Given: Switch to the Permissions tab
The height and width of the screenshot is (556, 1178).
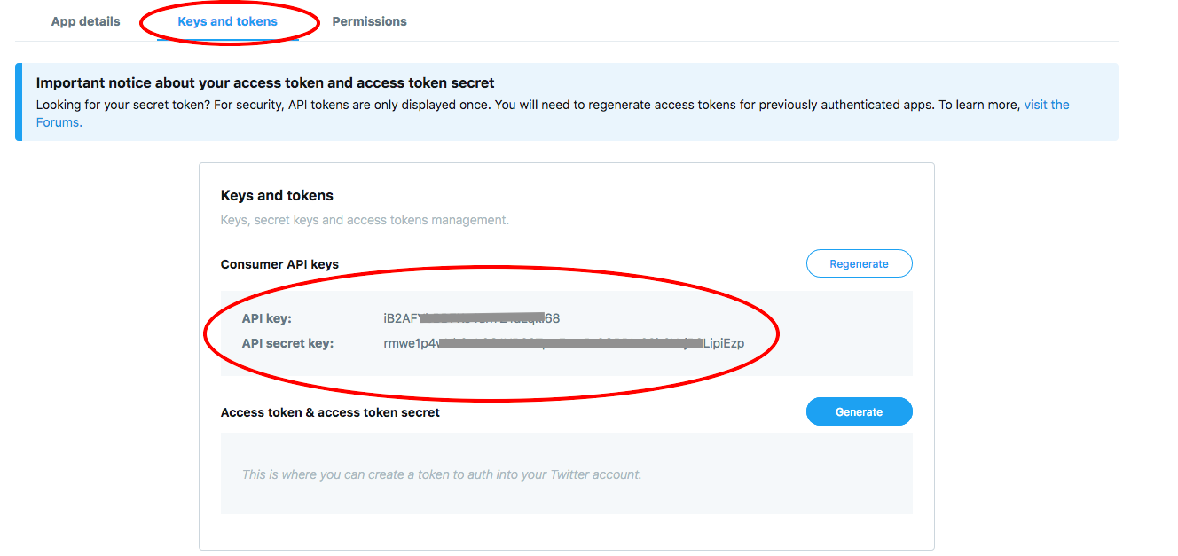Looking at the screenshot, I should coord(369,21).
